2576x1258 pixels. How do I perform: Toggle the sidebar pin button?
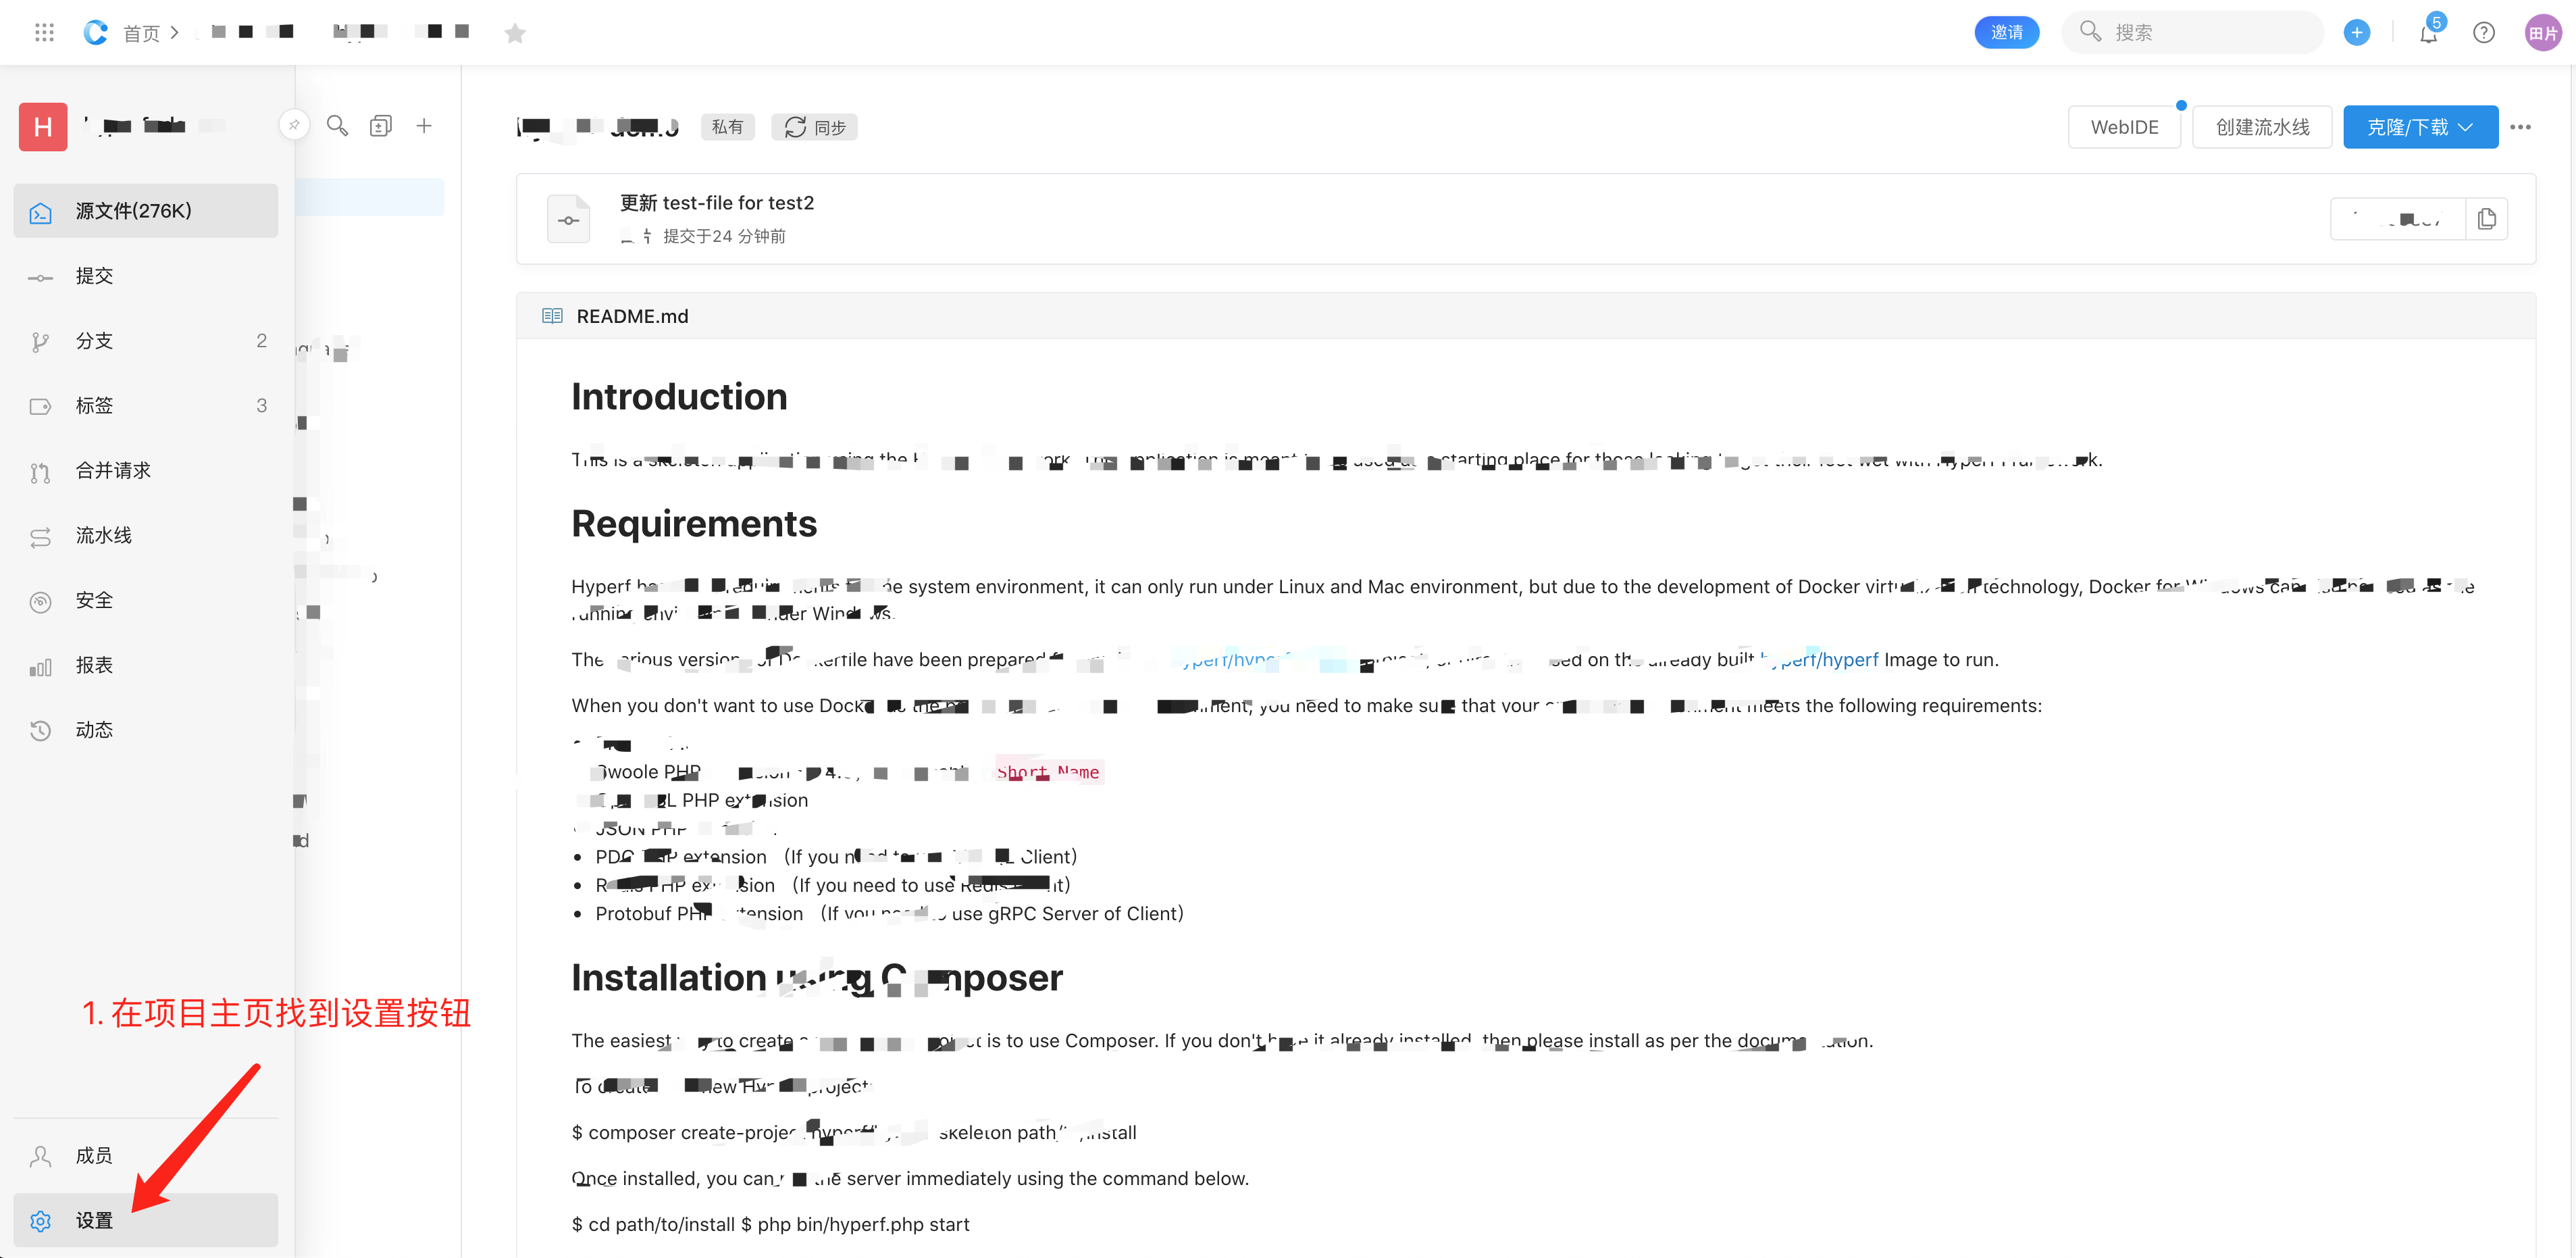click(x=294, y=126)
